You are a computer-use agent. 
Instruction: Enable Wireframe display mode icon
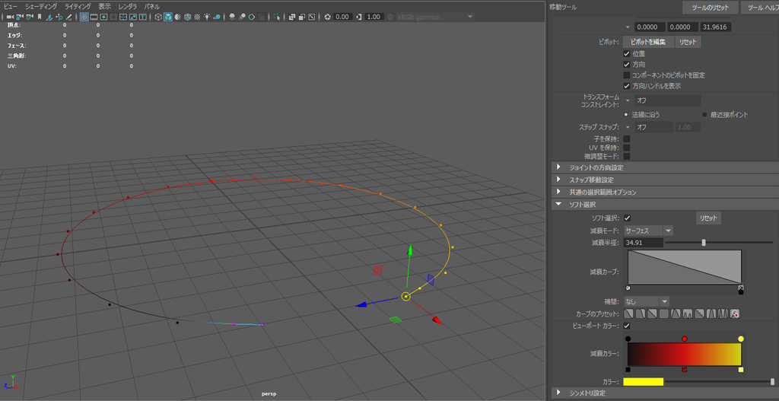pos(158,17)
